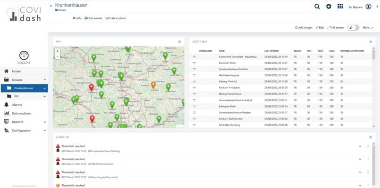Select Kinderklinik Darmstadt - Haupthaus row name
This screenshot has width=380, height=188.
(x=238, y=57)
